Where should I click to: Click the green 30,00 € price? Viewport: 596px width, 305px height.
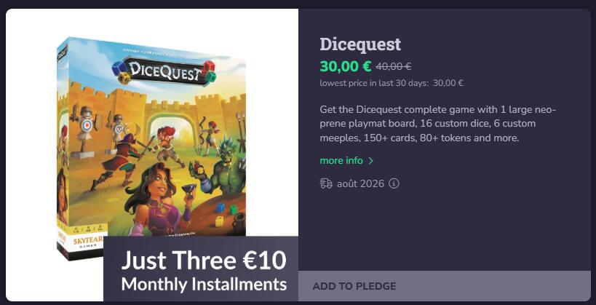tap(346, 66)
